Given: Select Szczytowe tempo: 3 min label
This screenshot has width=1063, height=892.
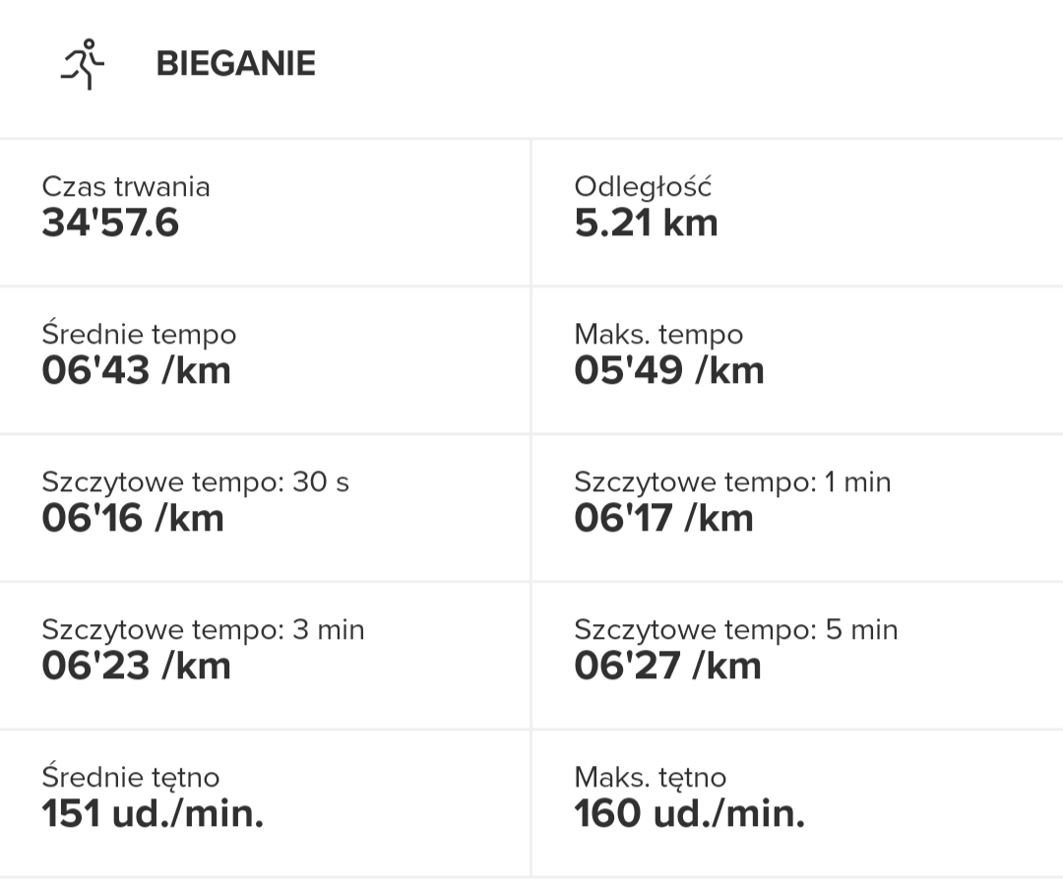Looking at the screenshot, I should tap(203, 629).
